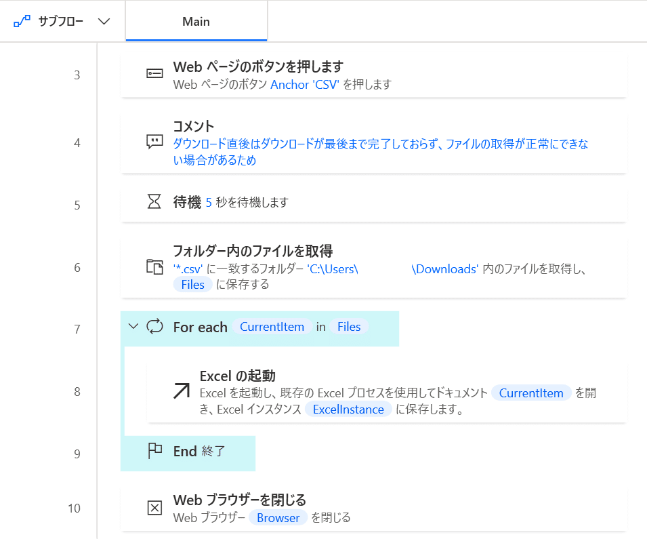Click the ExcelInstance variable chip
Screen dimensions: 647x539
point(348,410)
